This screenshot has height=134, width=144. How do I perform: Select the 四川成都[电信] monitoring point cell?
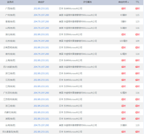click(10, 67)
